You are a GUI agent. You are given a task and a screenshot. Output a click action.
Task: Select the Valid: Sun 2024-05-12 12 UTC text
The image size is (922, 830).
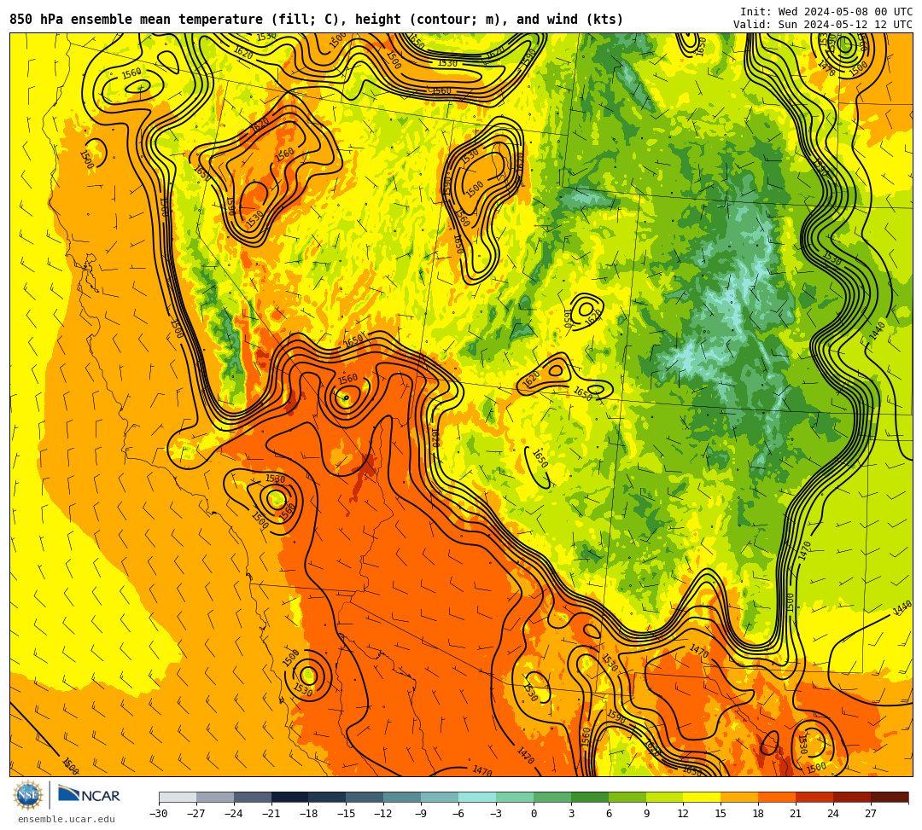[x=823, y=25]
